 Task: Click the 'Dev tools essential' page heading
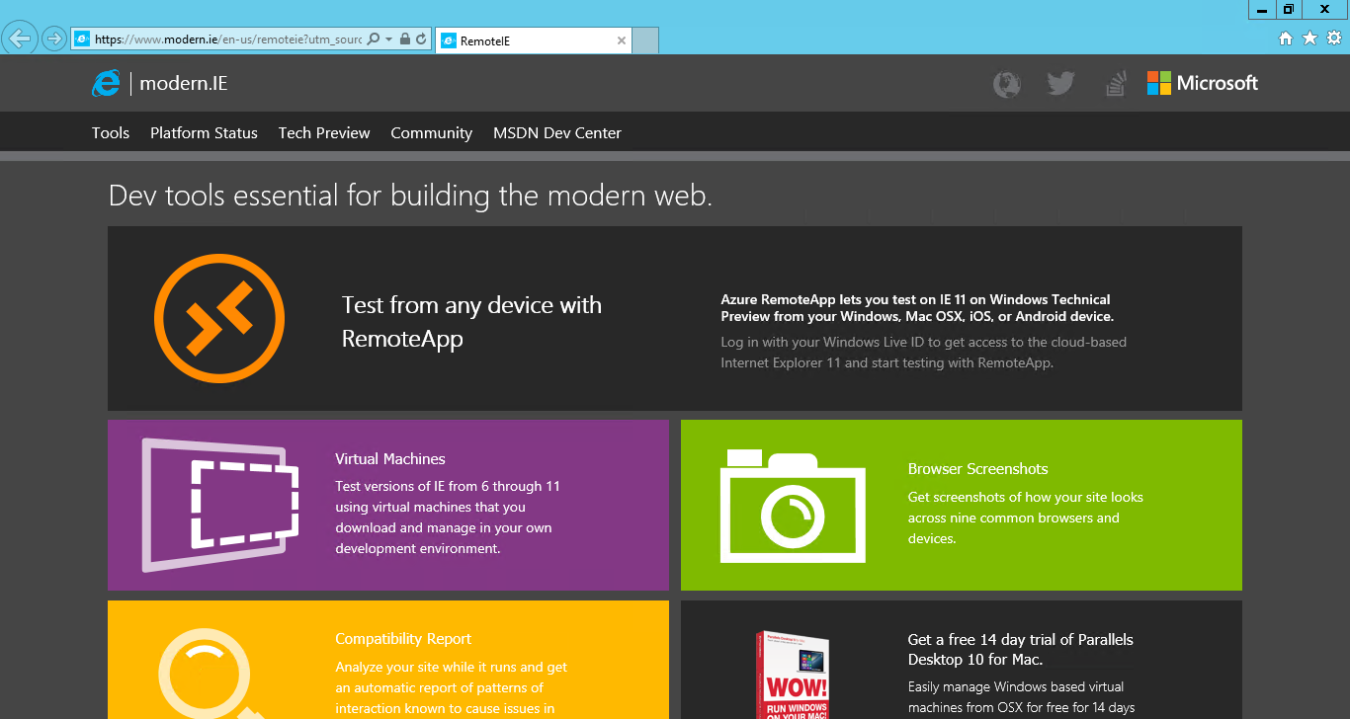click(x=410, y=196)
